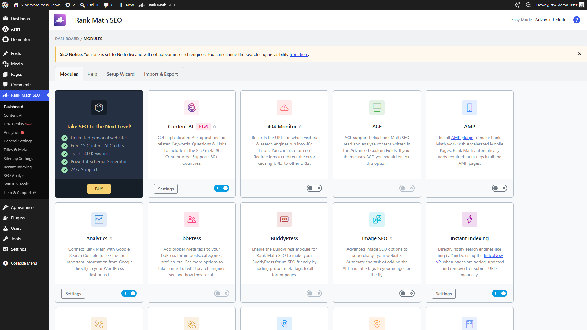The image size is (587, 330).
Task: Click the box icon in upgrade card
Action: [99, 108]
